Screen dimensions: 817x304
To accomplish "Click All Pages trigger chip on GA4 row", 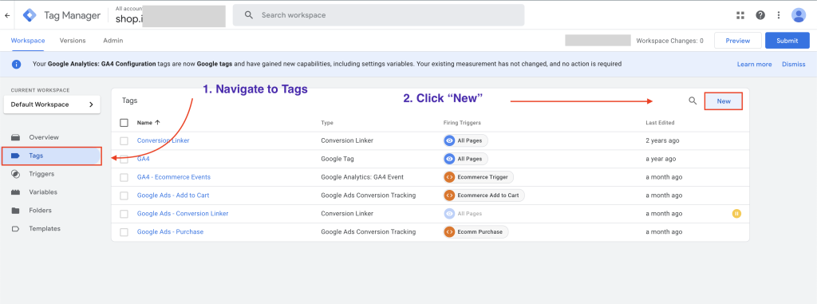I will [466, 159].
